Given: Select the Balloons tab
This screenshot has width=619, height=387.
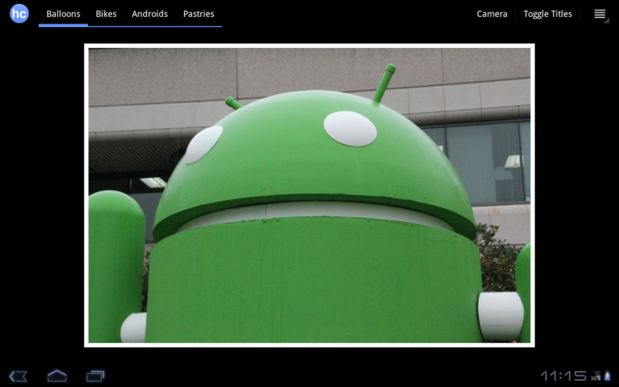Looking at the screenshot, I should [63, 14].
